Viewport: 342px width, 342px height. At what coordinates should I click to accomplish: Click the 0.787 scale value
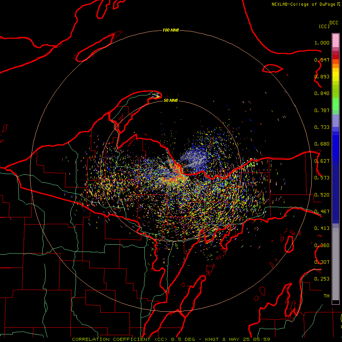(x=322, y=110)
